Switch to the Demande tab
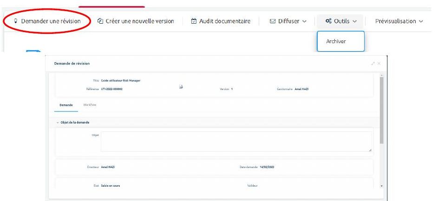This screenshot has width=444, height=201. coord(66,105)
